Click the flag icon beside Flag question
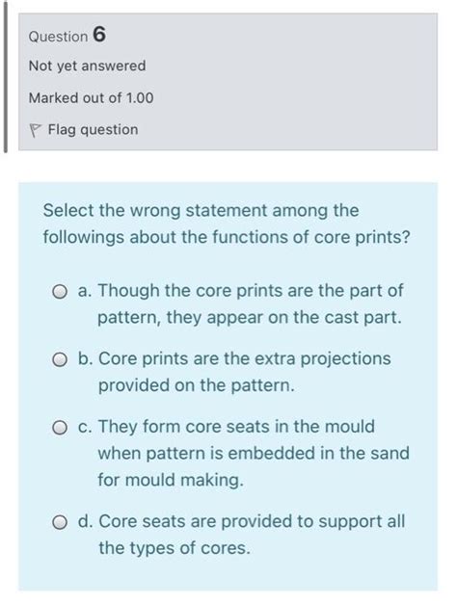 coord(35,130)
